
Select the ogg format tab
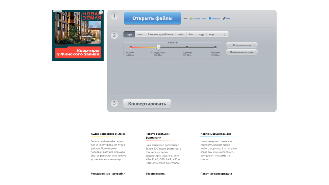tap(201, 35)
